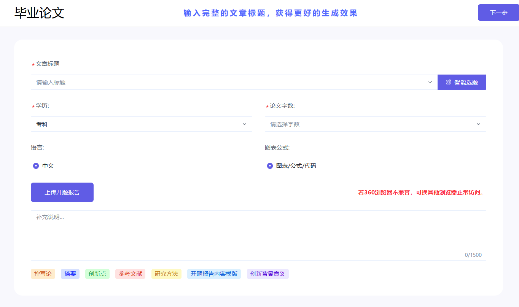Click the 毕业论文 page title
This screenshot has height=307, width=519.
pyautogui.click(x=39, y=13)
